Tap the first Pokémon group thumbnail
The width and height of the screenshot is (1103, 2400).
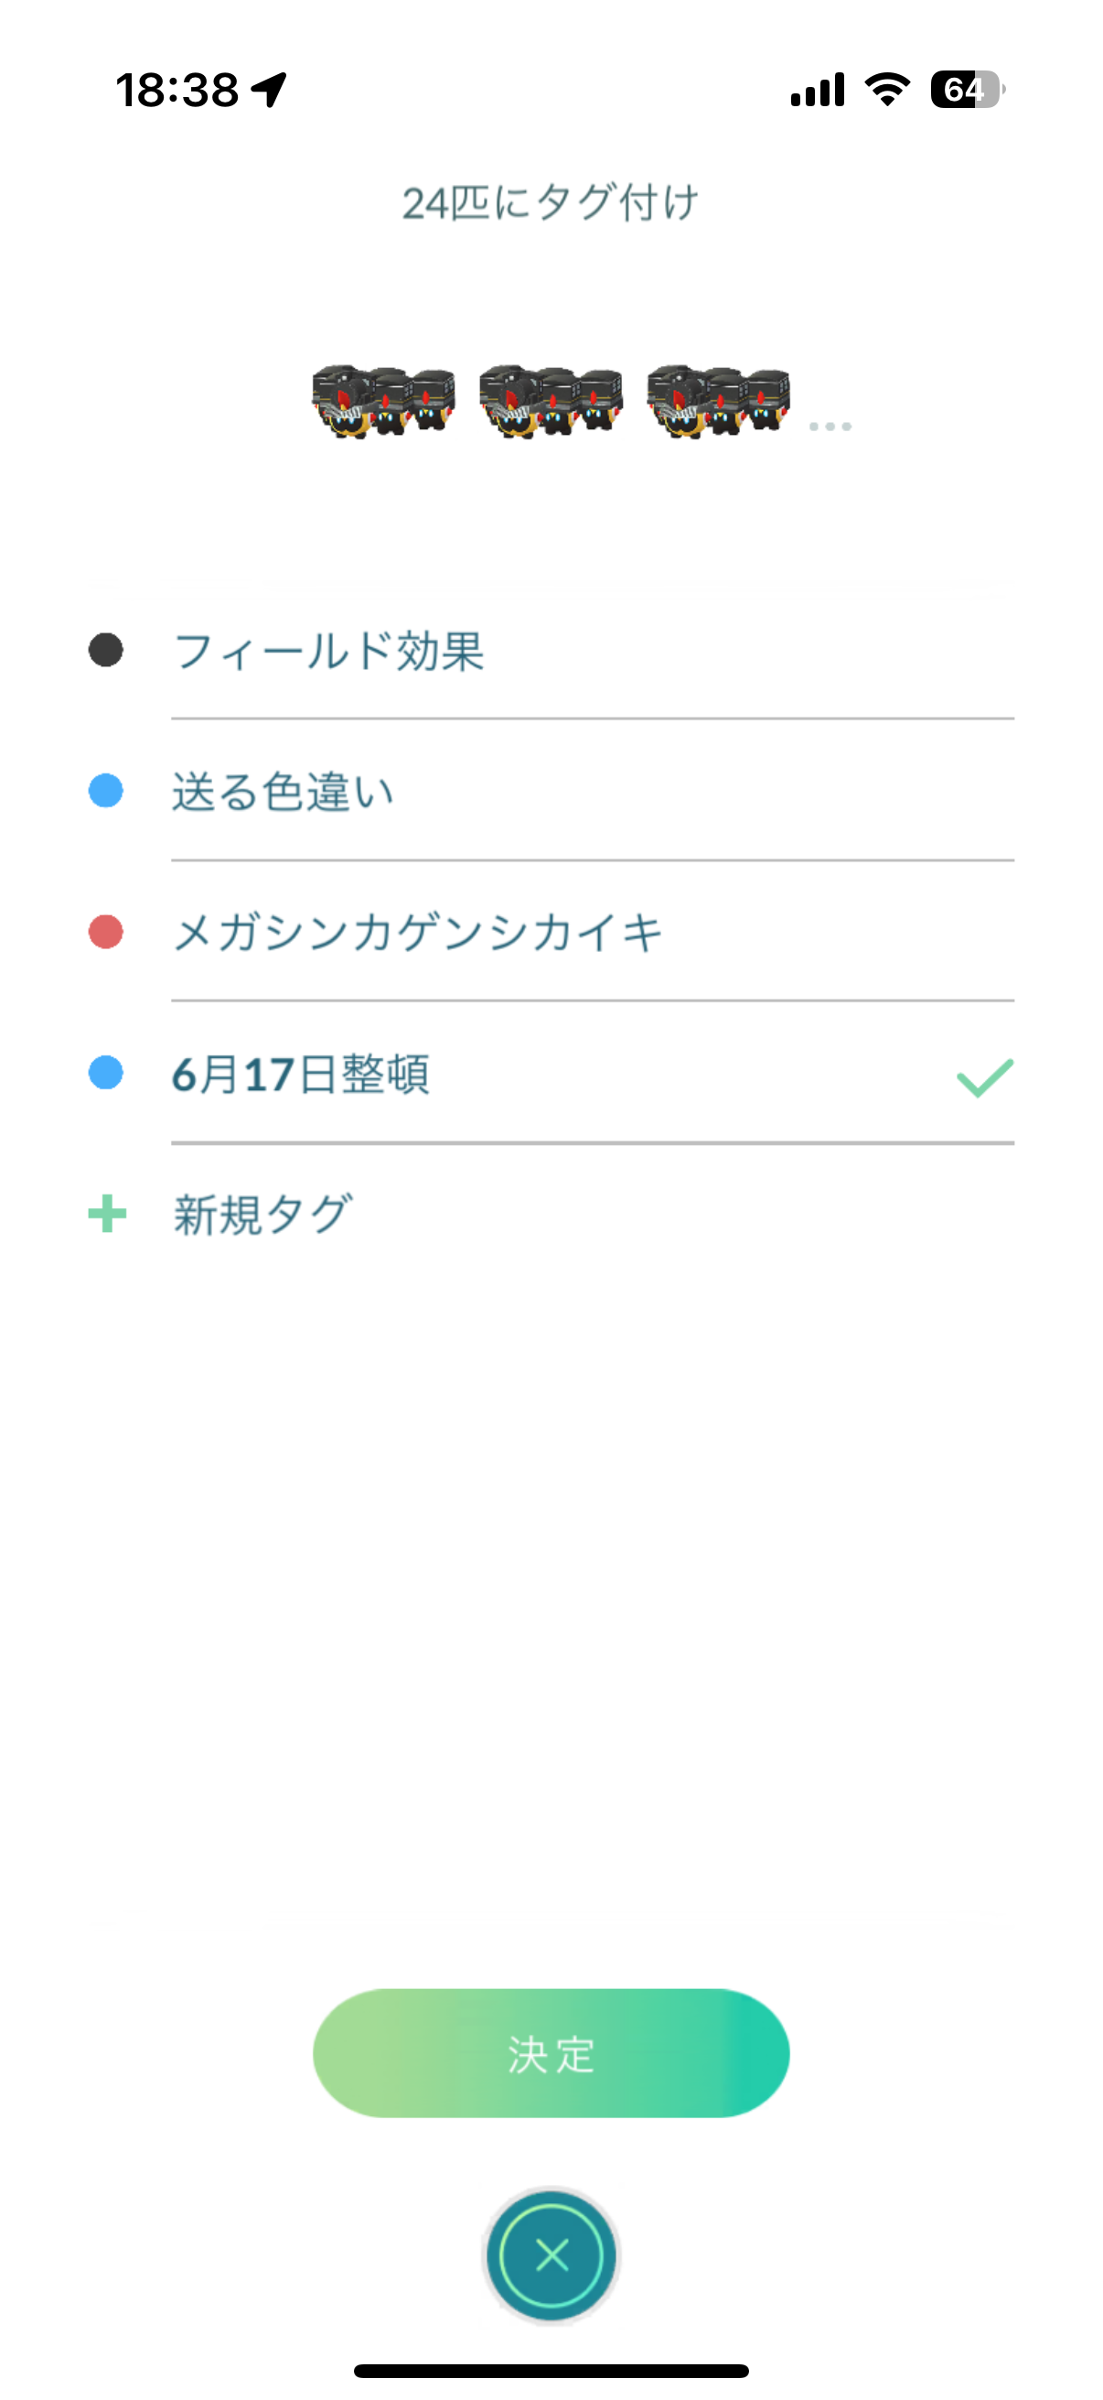383,402
